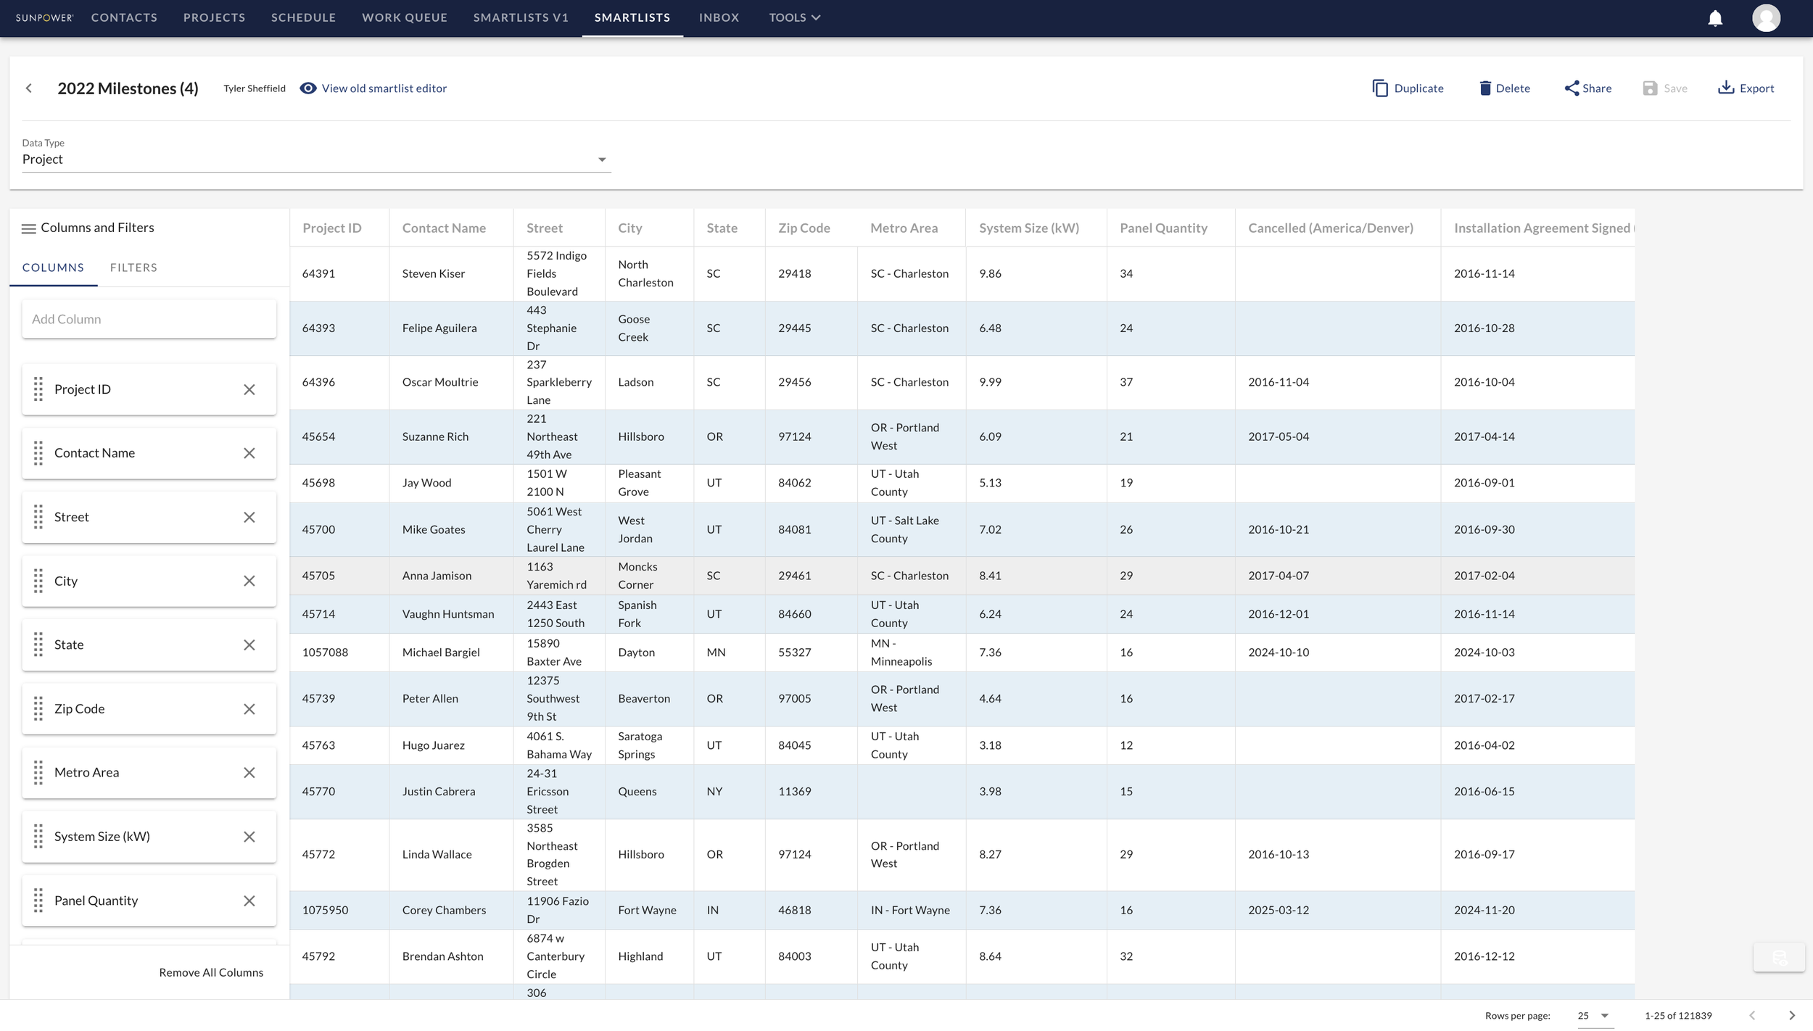Grab the drag handle on Project ID column

click(40, 389)
